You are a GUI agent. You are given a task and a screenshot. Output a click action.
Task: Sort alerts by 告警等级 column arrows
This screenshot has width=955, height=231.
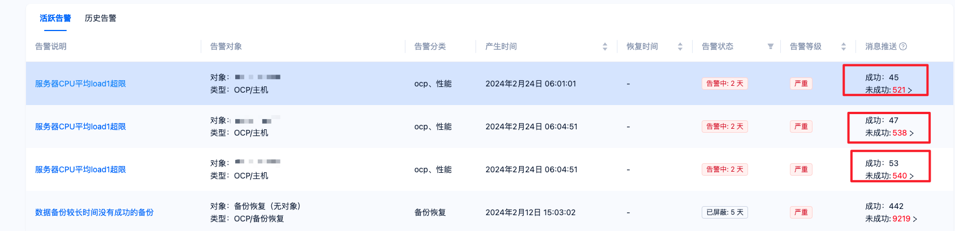click(844, 46)
